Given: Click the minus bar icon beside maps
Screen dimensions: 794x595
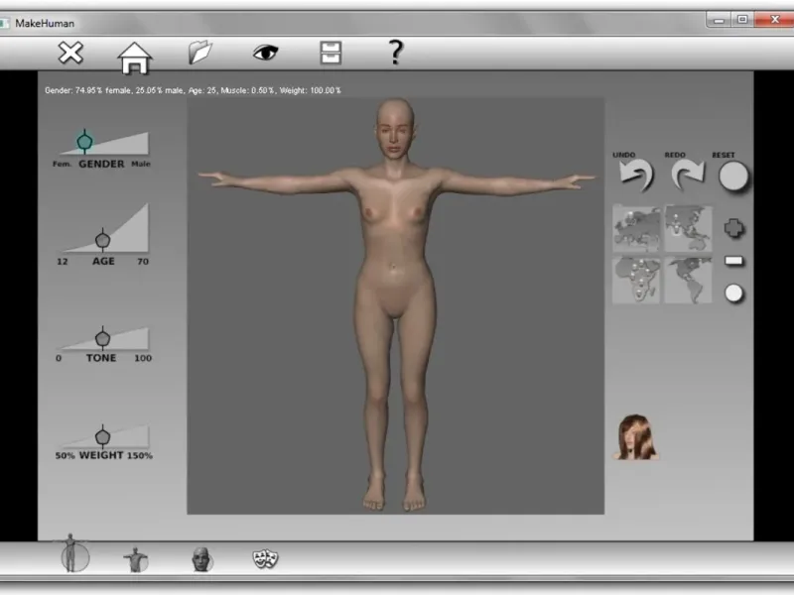Looking at the screenshot, I should point(733,261).
